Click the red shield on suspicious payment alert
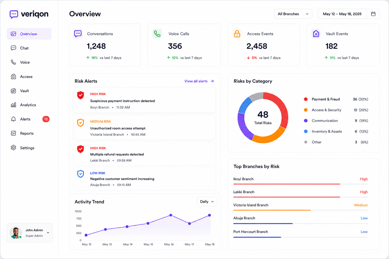This screenshot has height=259, width=389. (81, 95)
